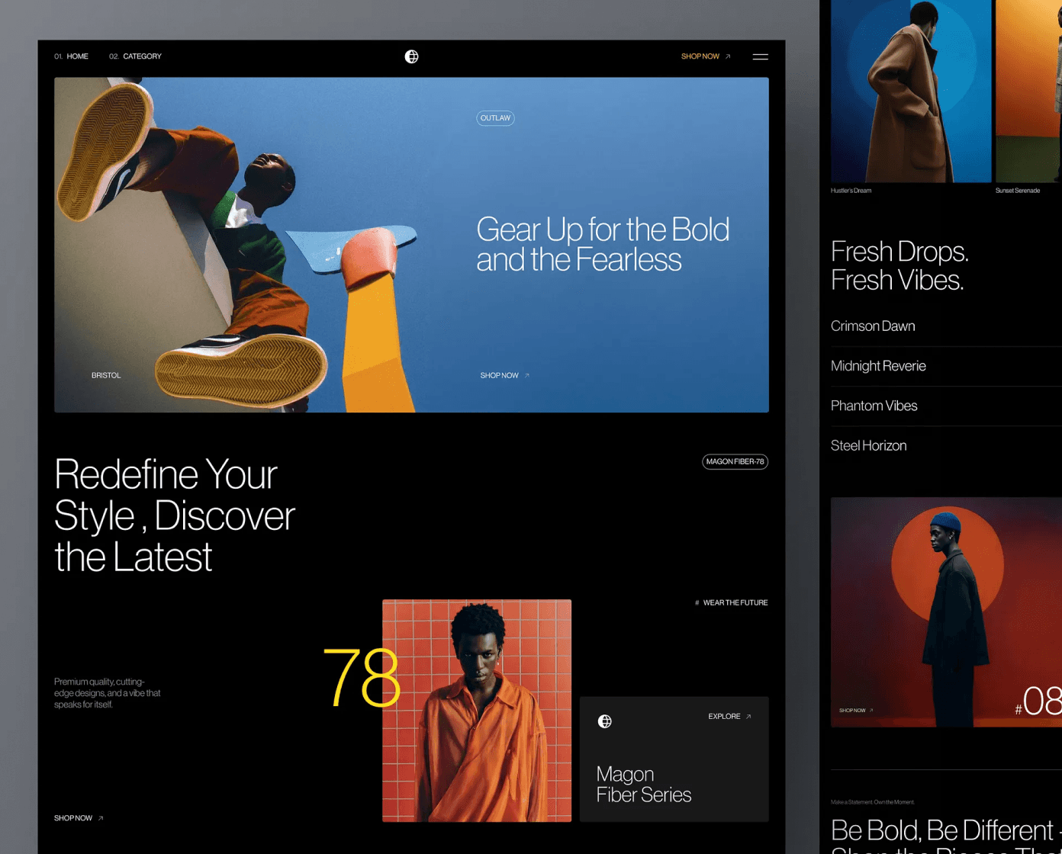The width and height of the screenshot is (1062, 854).
Task: Click the BRISTOL label on the hero
Action: click(106, 375)
